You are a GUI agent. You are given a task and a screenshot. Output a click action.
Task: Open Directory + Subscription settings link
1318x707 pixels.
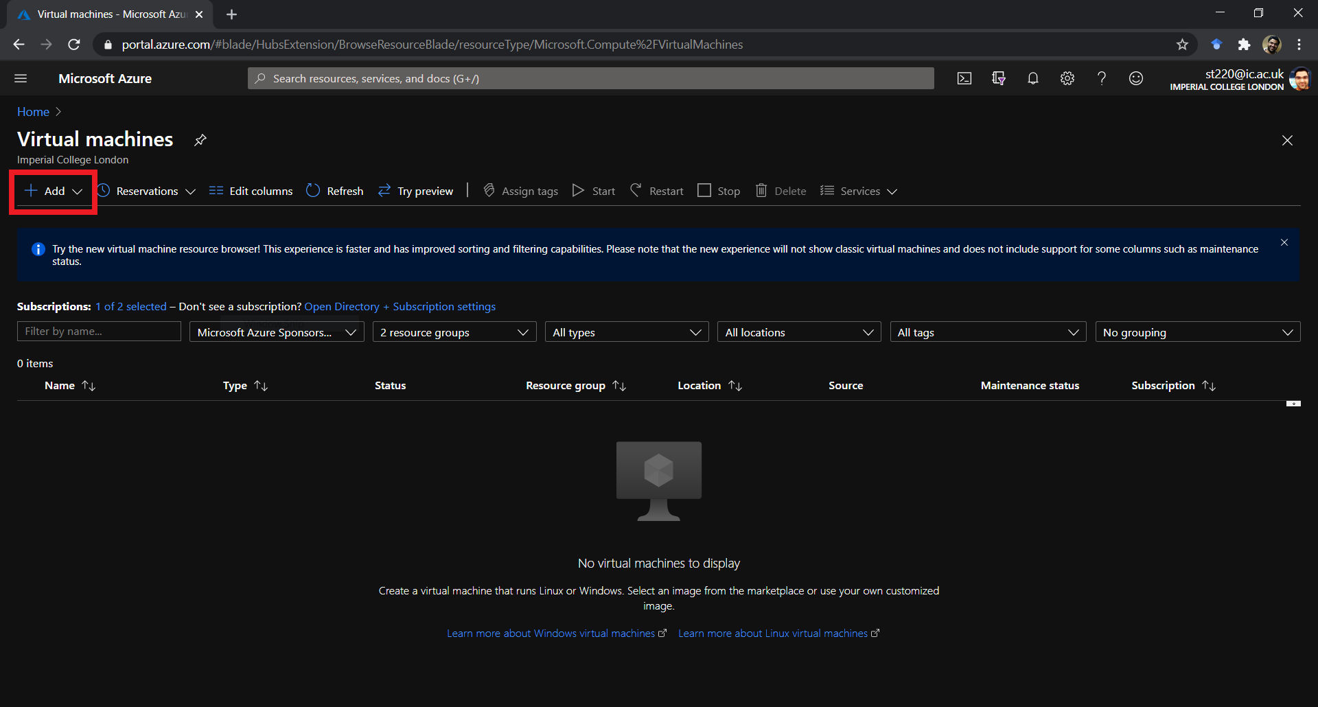pyautogui.click(x=400, y=306)
